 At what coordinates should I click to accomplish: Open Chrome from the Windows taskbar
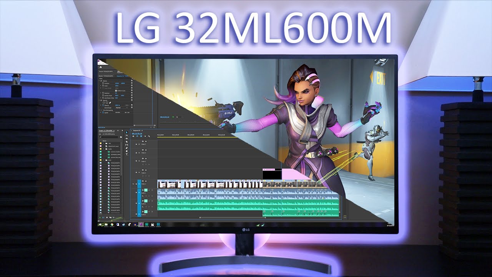(x=112, y=224)
